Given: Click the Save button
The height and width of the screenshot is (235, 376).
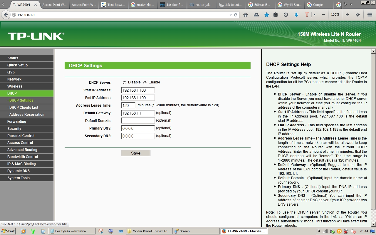Looking at the screenshot, I should point(136,153).
